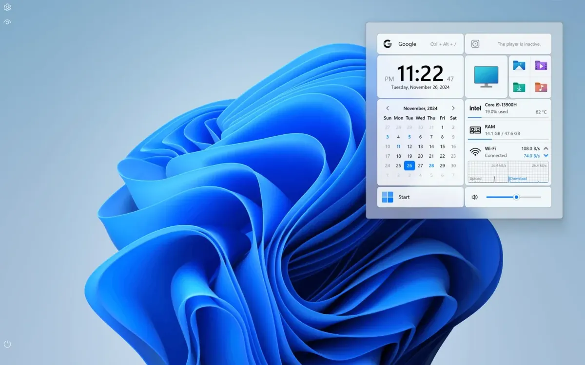Click the "Core i9-13900H" label

[501, 105]
